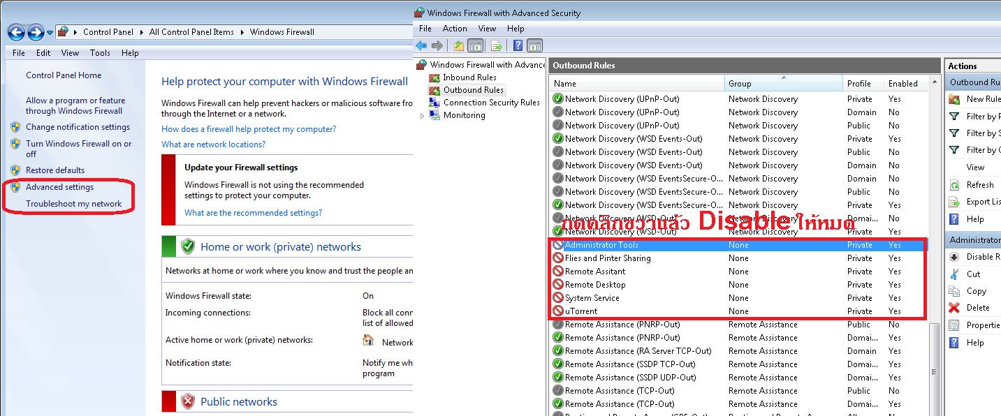This screenshot has width=1001, height=416.
Task: Open Help menu in Firewall console
Action: pos(516,29)
